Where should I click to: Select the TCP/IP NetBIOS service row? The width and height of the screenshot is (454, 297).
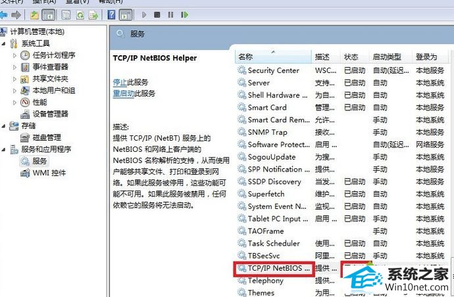pyautogui.click(x=341, y=268)
